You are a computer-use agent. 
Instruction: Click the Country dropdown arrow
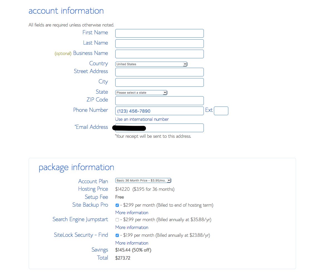185,64
